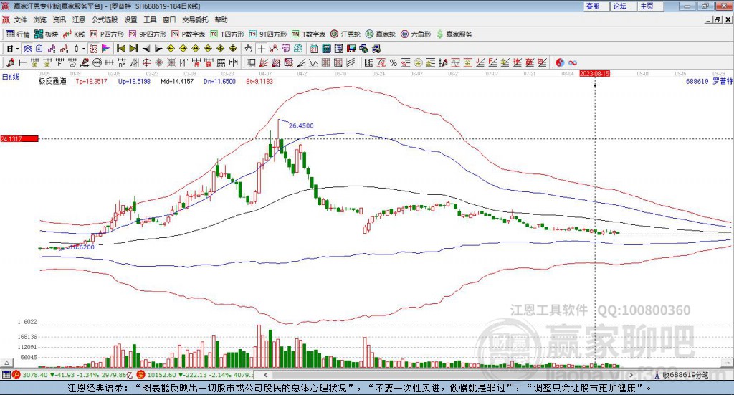Open the 公式选股 menu
734x395 pixels.
[105, 19]
